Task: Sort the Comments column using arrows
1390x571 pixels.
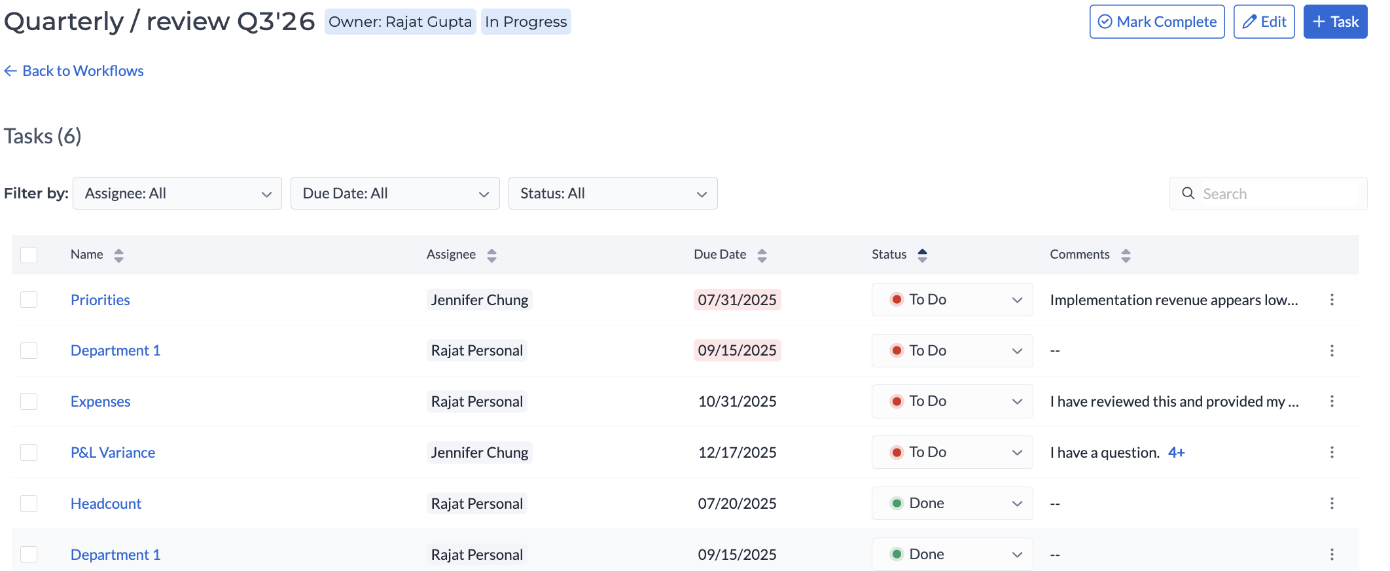Action: click(x=1126, y=255)
